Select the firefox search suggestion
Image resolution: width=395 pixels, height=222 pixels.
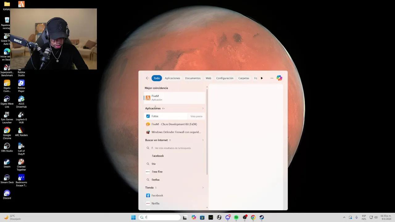[x=175, y=180]
